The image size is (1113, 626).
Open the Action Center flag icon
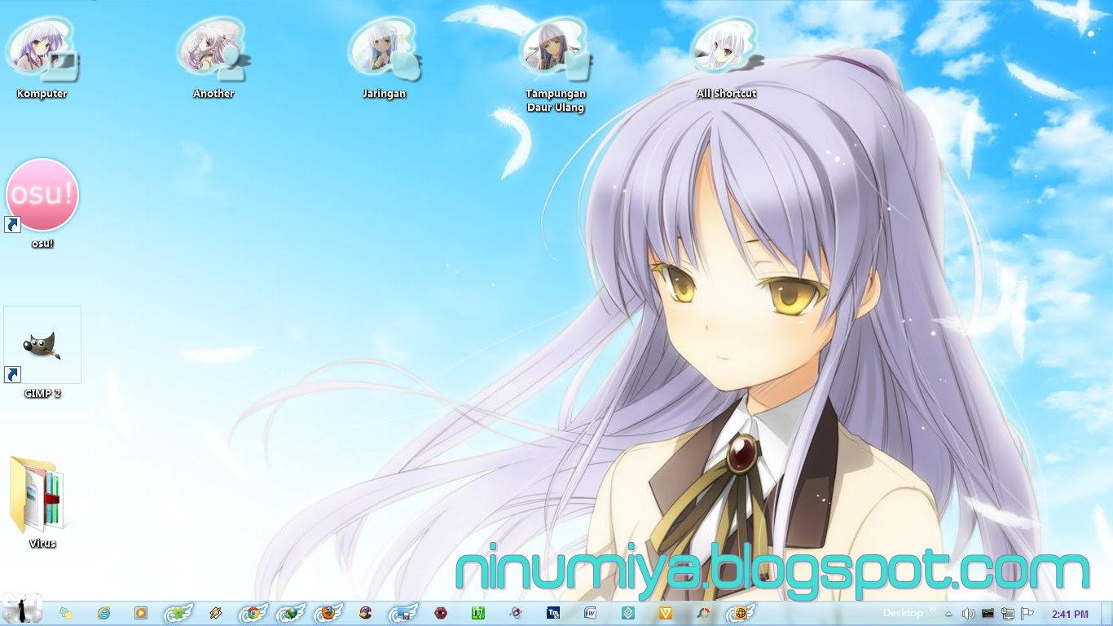pos(1027,614)
